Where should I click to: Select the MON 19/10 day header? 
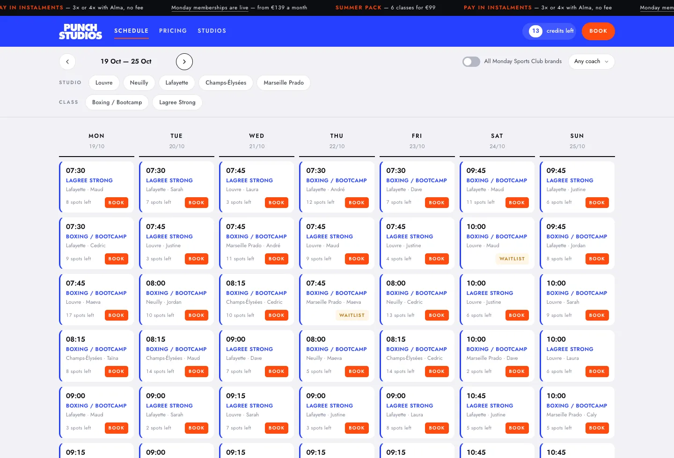96,141
